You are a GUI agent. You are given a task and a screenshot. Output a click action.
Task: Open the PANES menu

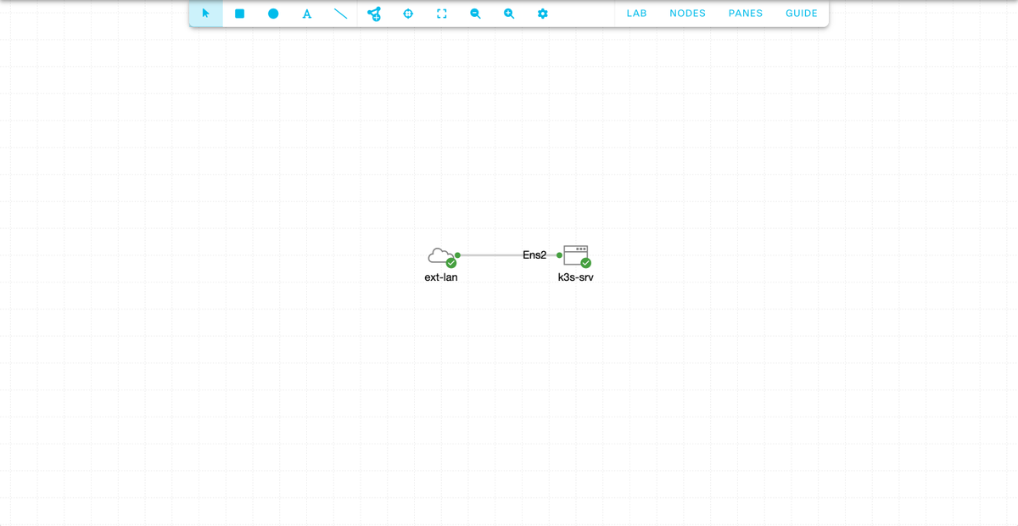(x=746, y=14)
